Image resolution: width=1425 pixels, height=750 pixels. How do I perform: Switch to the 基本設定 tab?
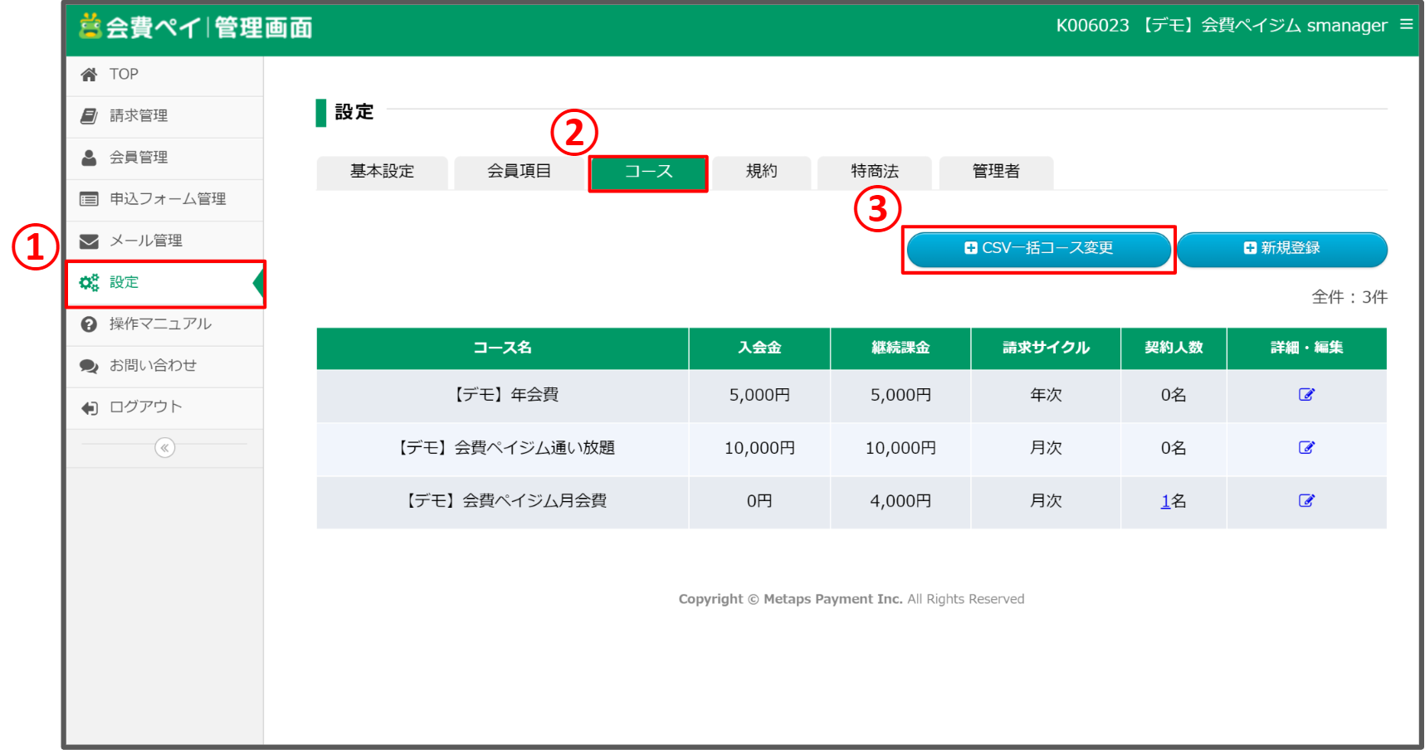[x=382, y=172]
